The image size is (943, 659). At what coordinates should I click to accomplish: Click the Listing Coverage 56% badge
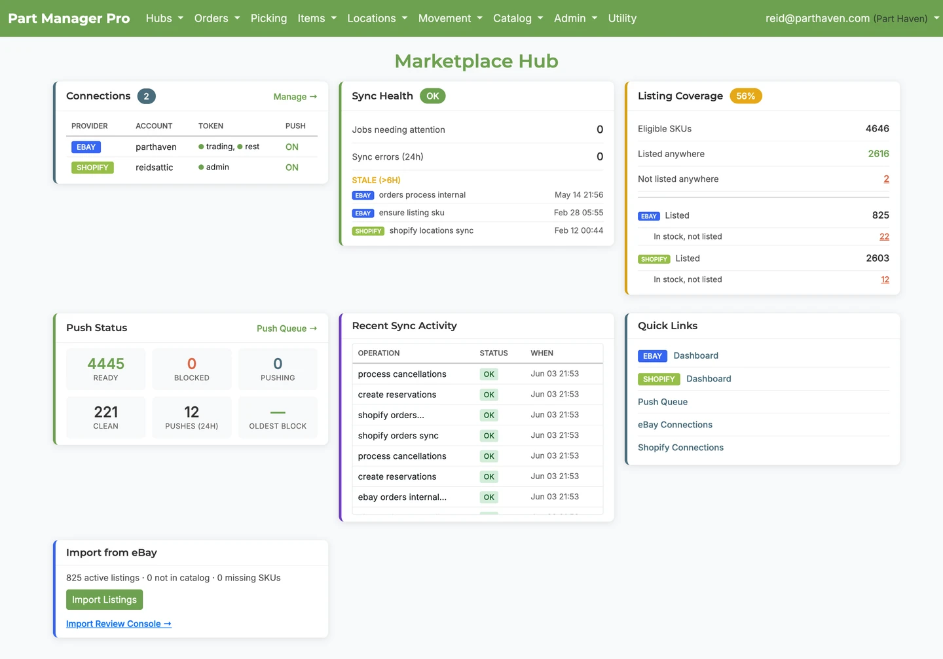[x=746, y=96]
